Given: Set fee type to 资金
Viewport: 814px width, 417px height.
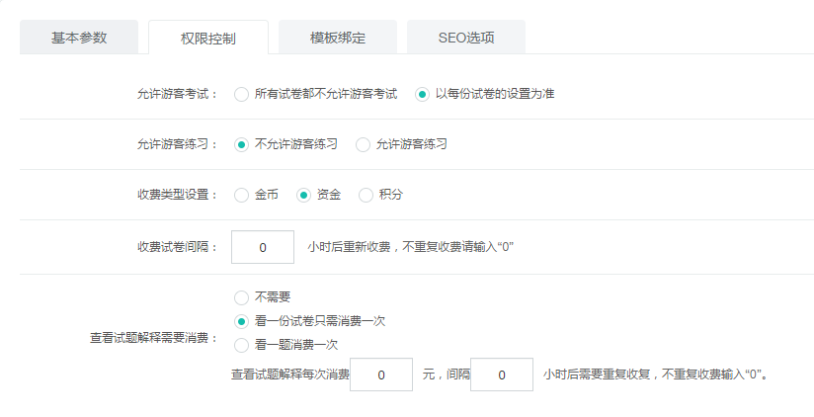Looking at the screenshot, I should [303, 195].
